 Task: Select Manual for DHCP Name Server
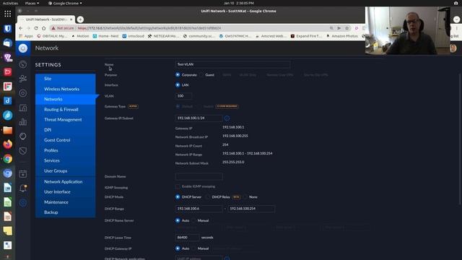(194, 220)
